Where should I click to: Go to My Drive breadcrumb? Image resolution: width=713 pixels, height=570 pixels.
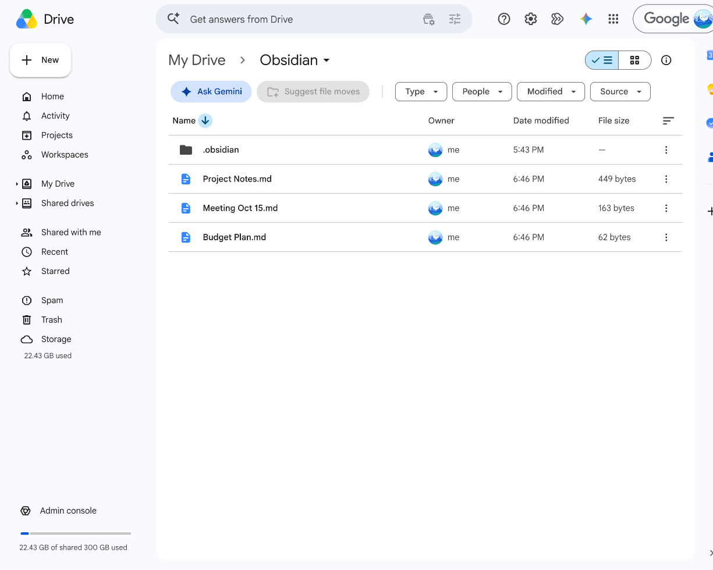tap(197, 60)
